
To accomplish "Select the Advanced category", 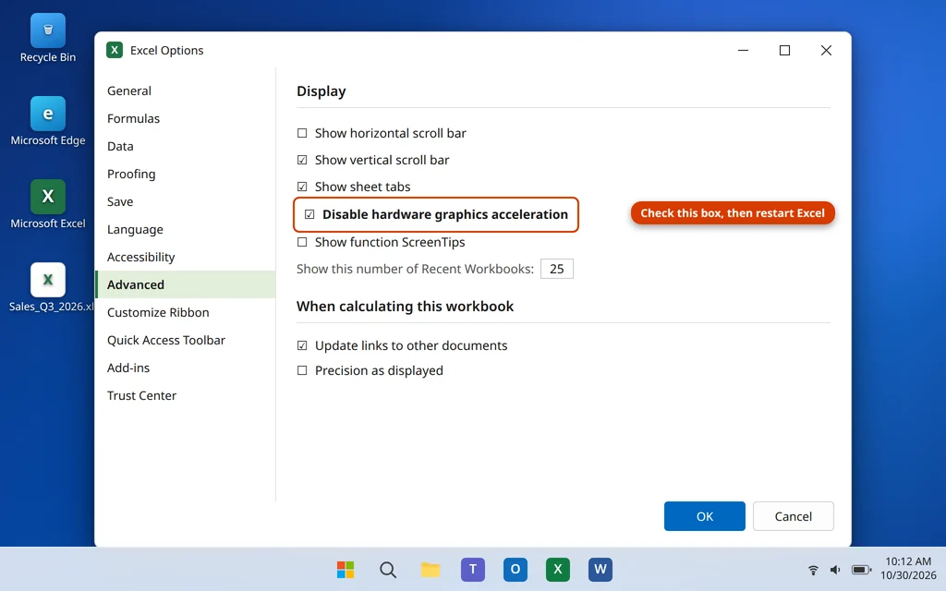I will pos(185,284).
